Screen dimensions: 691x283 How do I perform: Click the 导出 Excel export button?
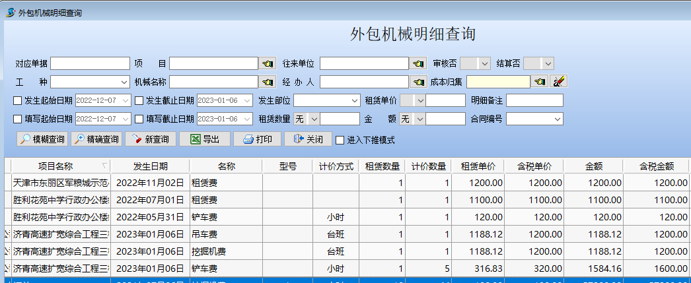tap(204, 139)
